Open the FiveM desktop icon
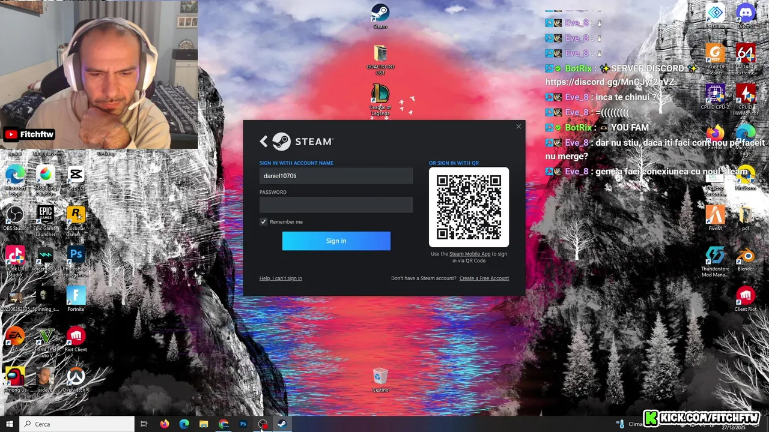This screenshot has height=432, width=769. 715,218
